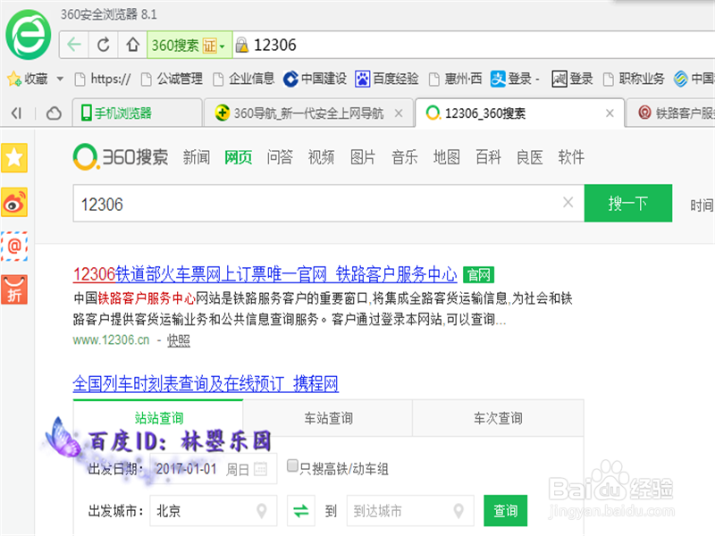This screenshot has height=536, width=715.
Task: Click the cloud sync icon near tabs
Action: (53, 113)
